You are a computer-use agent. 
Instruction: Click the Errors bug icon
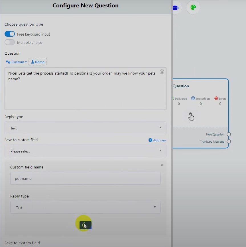[216, 98]
